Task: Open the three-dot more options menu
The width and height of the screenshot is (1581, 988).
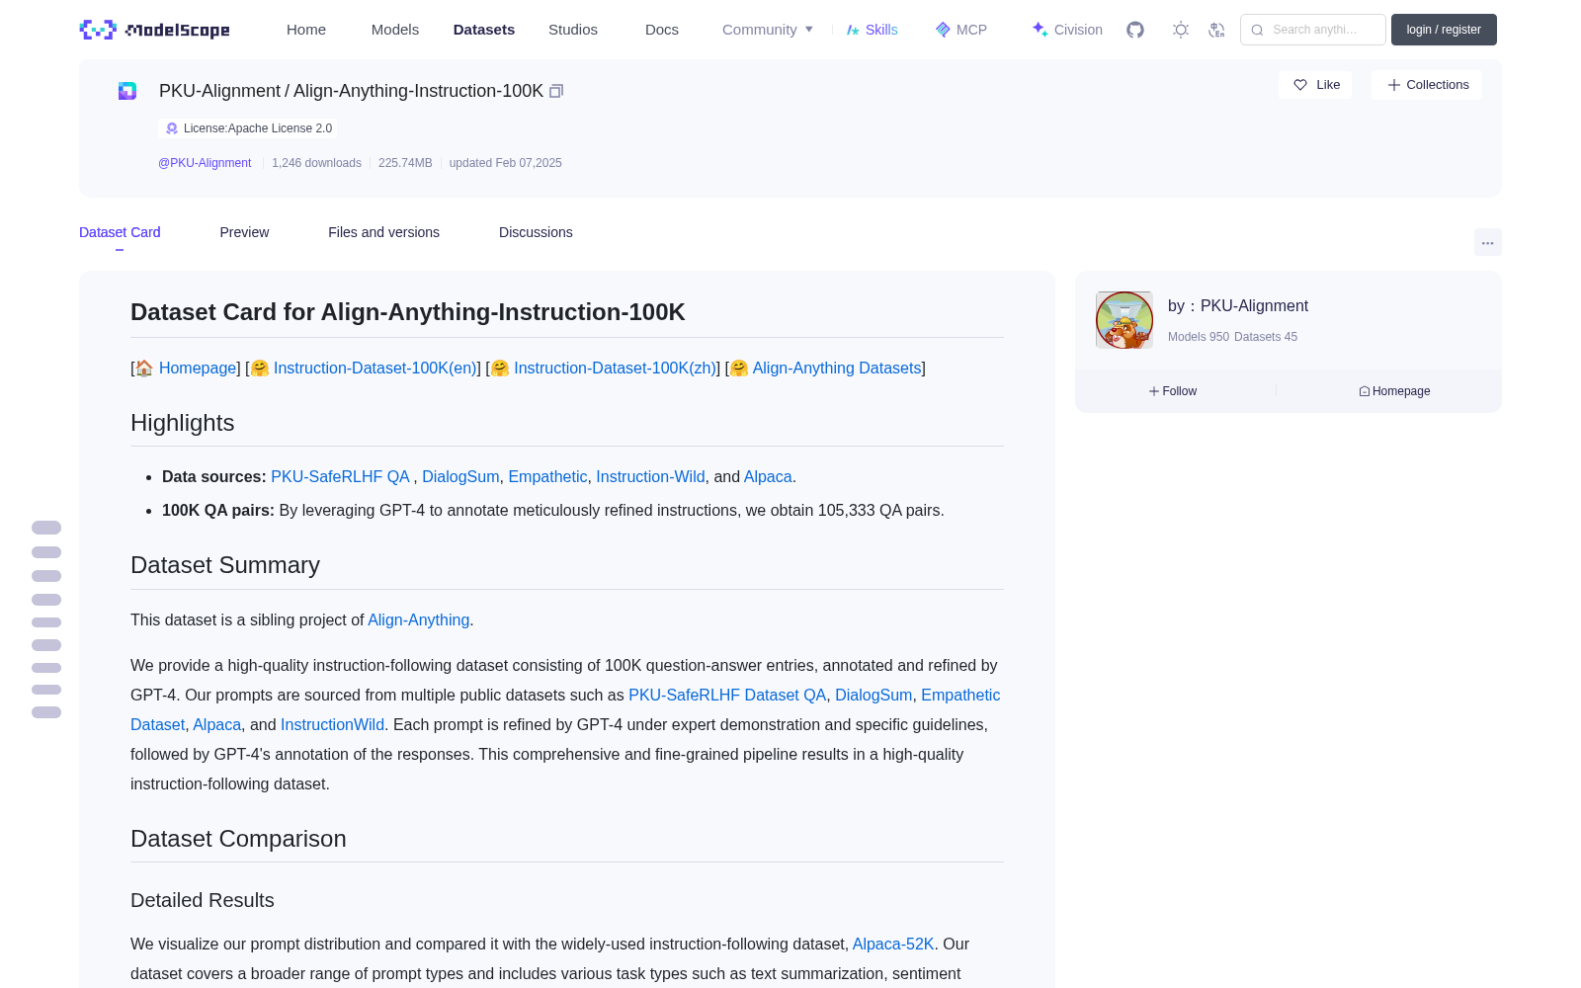Action: pyautogui.click(x=1488, y=242)
